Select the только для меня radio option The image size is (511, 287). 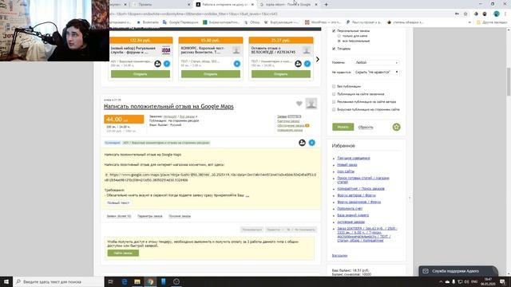tap(339, 36)
